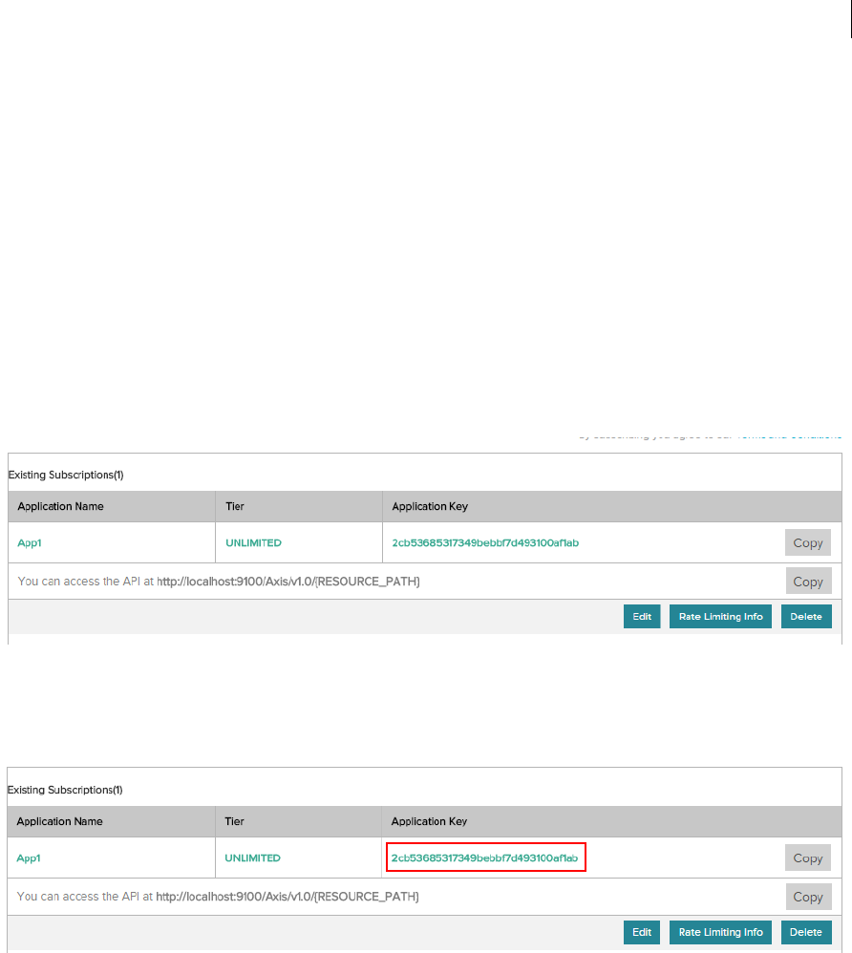Delete the subscription in the upper panel
Viewport: 852px width, 953px height.
tap(806, 616)
